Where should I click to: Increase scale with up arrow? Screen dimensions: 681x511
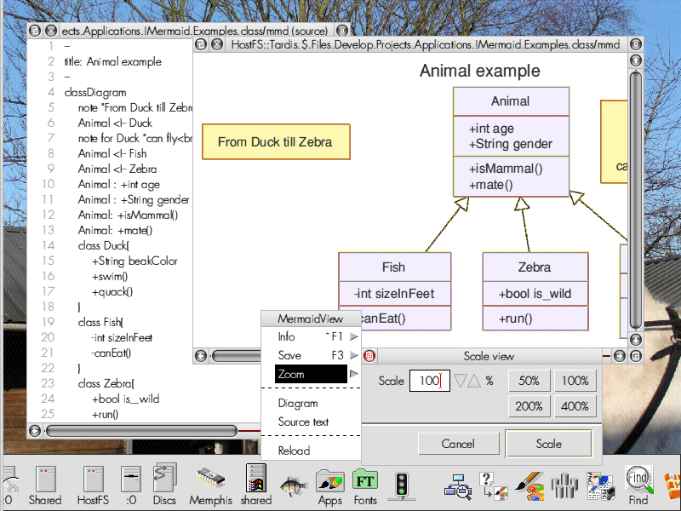pyautogui.click(x=474, y=381)
